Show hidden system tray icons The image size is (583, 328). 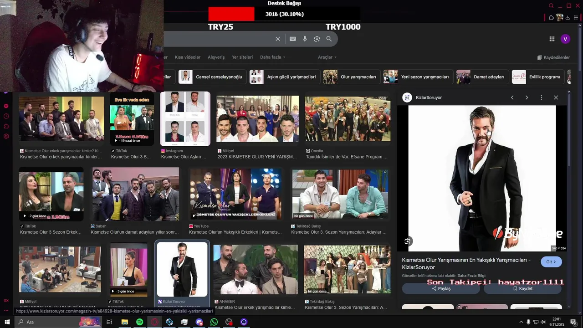[x=521, y=322]
